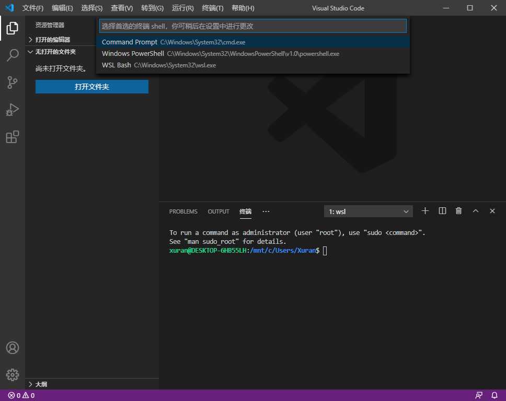
Task: Minimize the Visual Studio Code window
Action: click(446, 8)
